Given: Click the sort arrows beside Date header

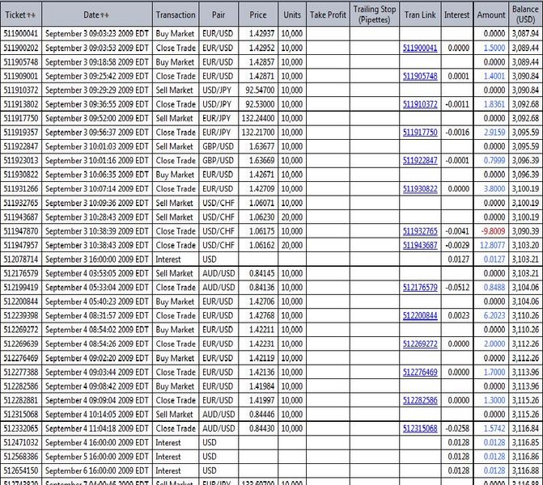Looking at the screenshot, I should 105,15.
